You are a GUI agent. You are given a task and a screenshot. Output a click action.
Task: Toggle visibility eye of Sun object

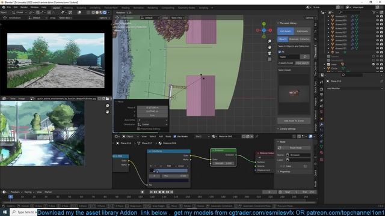377,52
